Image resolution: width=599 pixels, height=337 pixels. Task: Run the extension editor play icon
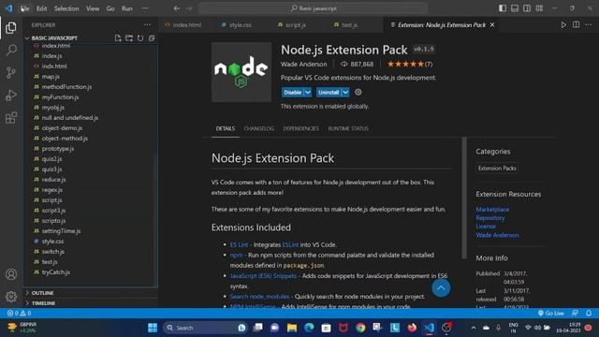[x=563, y=25]
